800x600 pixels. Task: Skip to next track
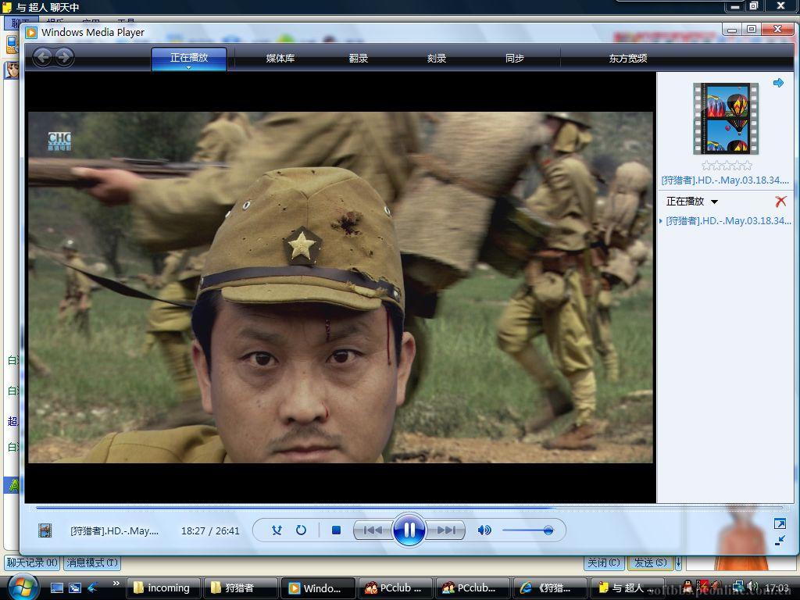tap(445, 530)
